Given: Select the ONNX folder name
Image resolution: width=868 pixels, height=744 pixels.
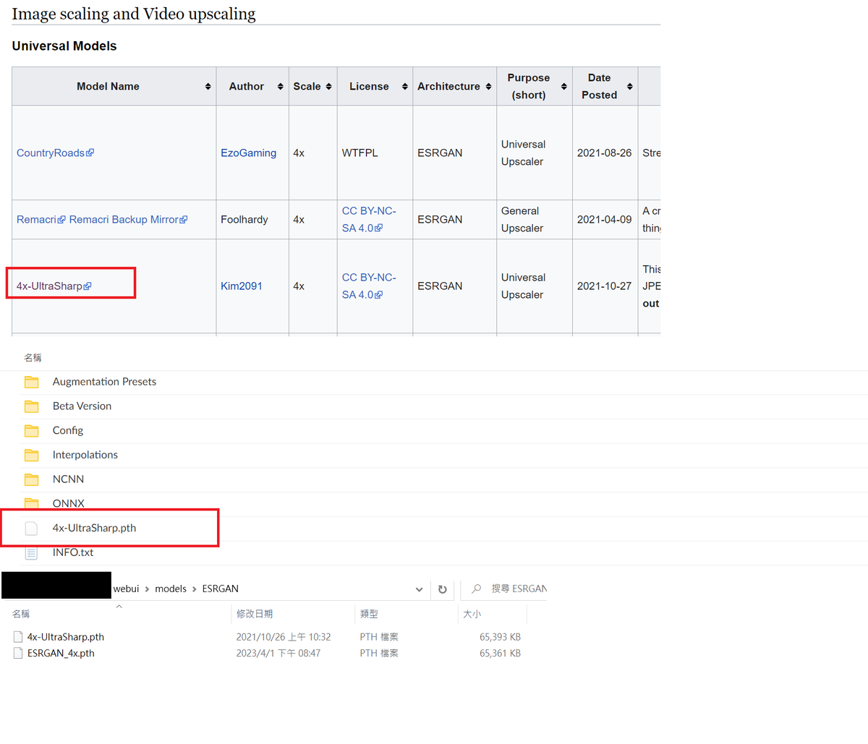Looking at the screenshot, I should tap(68, 503).
